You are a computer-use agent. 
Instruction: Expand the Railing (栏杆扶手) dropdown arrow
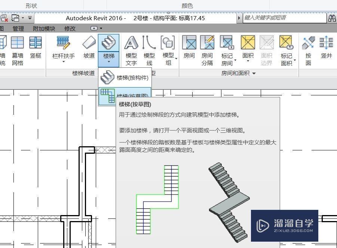tap(64, 62)
